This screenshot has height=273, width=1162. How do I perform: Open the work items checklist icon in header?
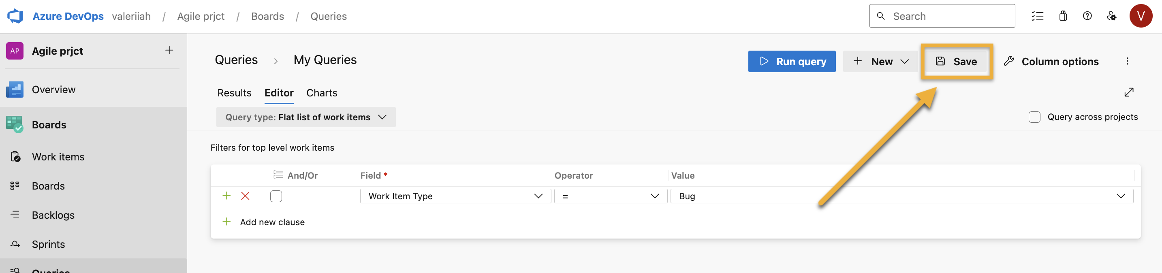[1037, 16]
